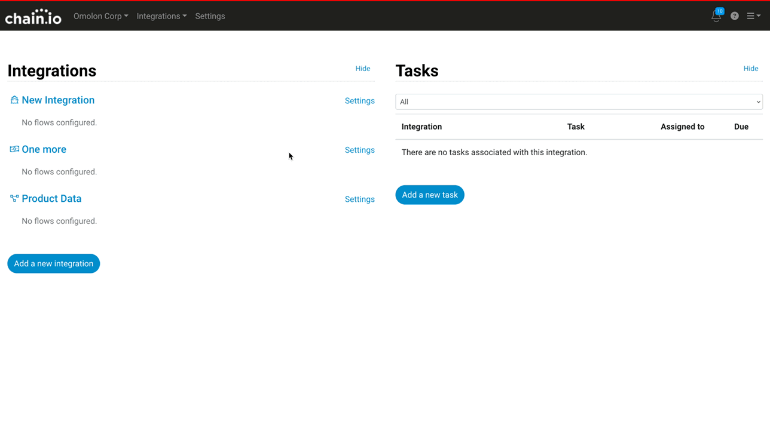770x437 pixels.
Task: Open Settings for New Integration
Action: tap(359, 101)
